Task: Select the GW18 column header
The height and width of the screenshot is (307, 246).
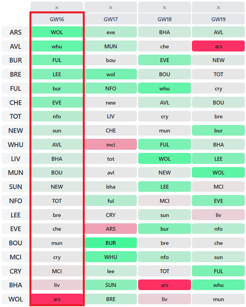Action: pyautogui.click(x=164, y=19)
